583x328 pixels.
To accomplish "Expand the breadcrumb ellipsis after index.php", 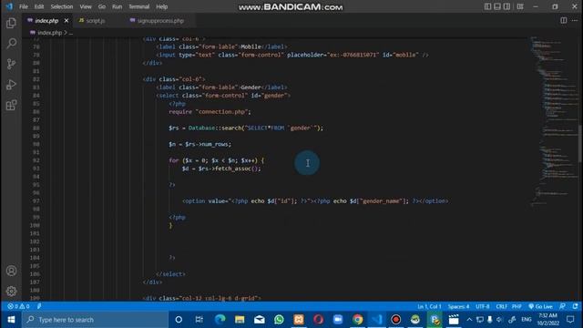I will pos(71,33).
